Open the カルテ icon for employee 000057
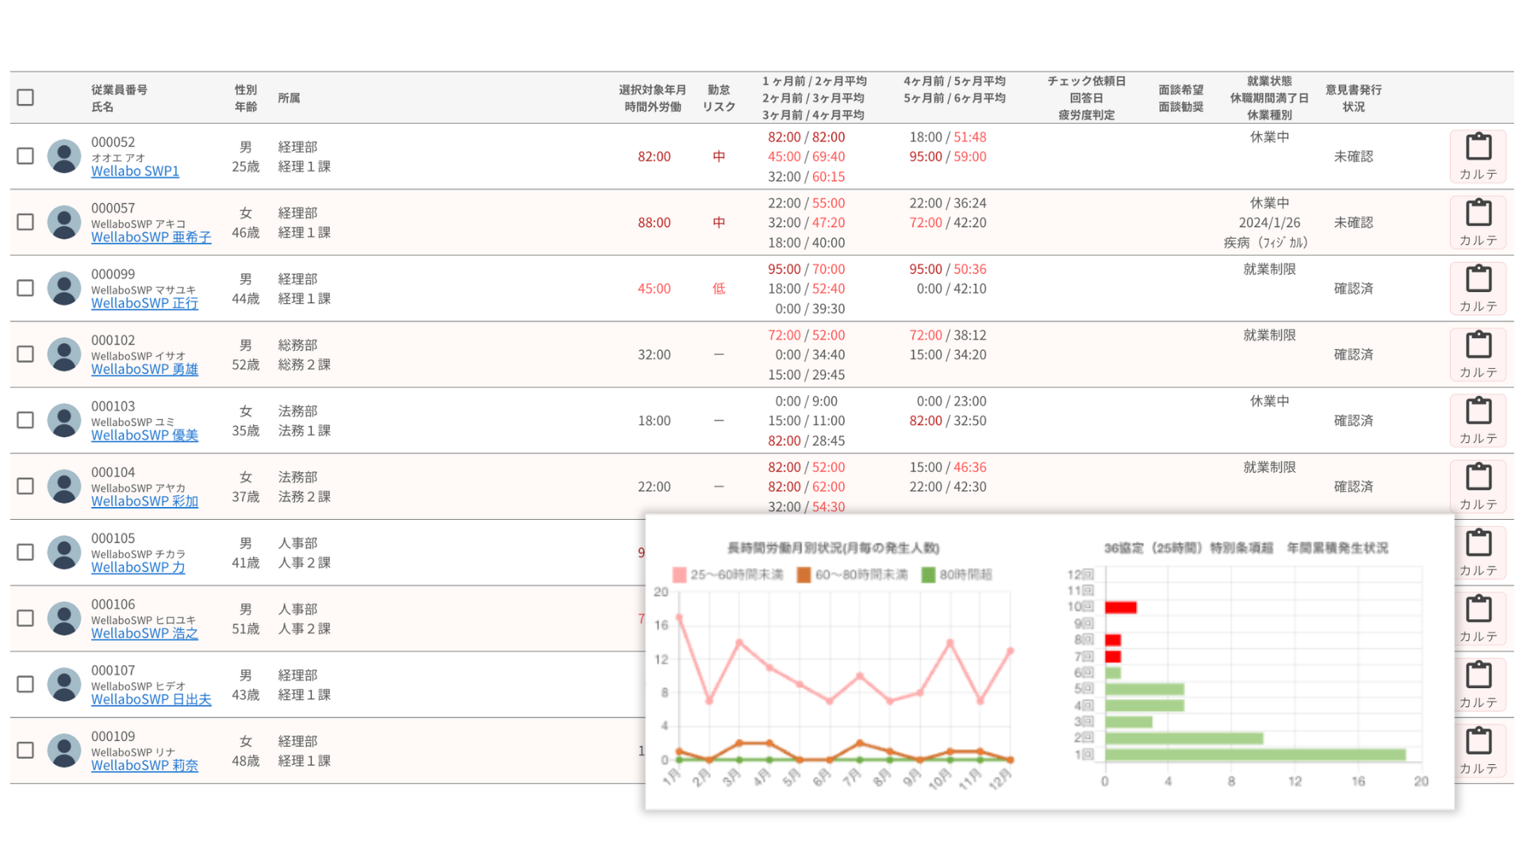 click(x=1478, y=222)
